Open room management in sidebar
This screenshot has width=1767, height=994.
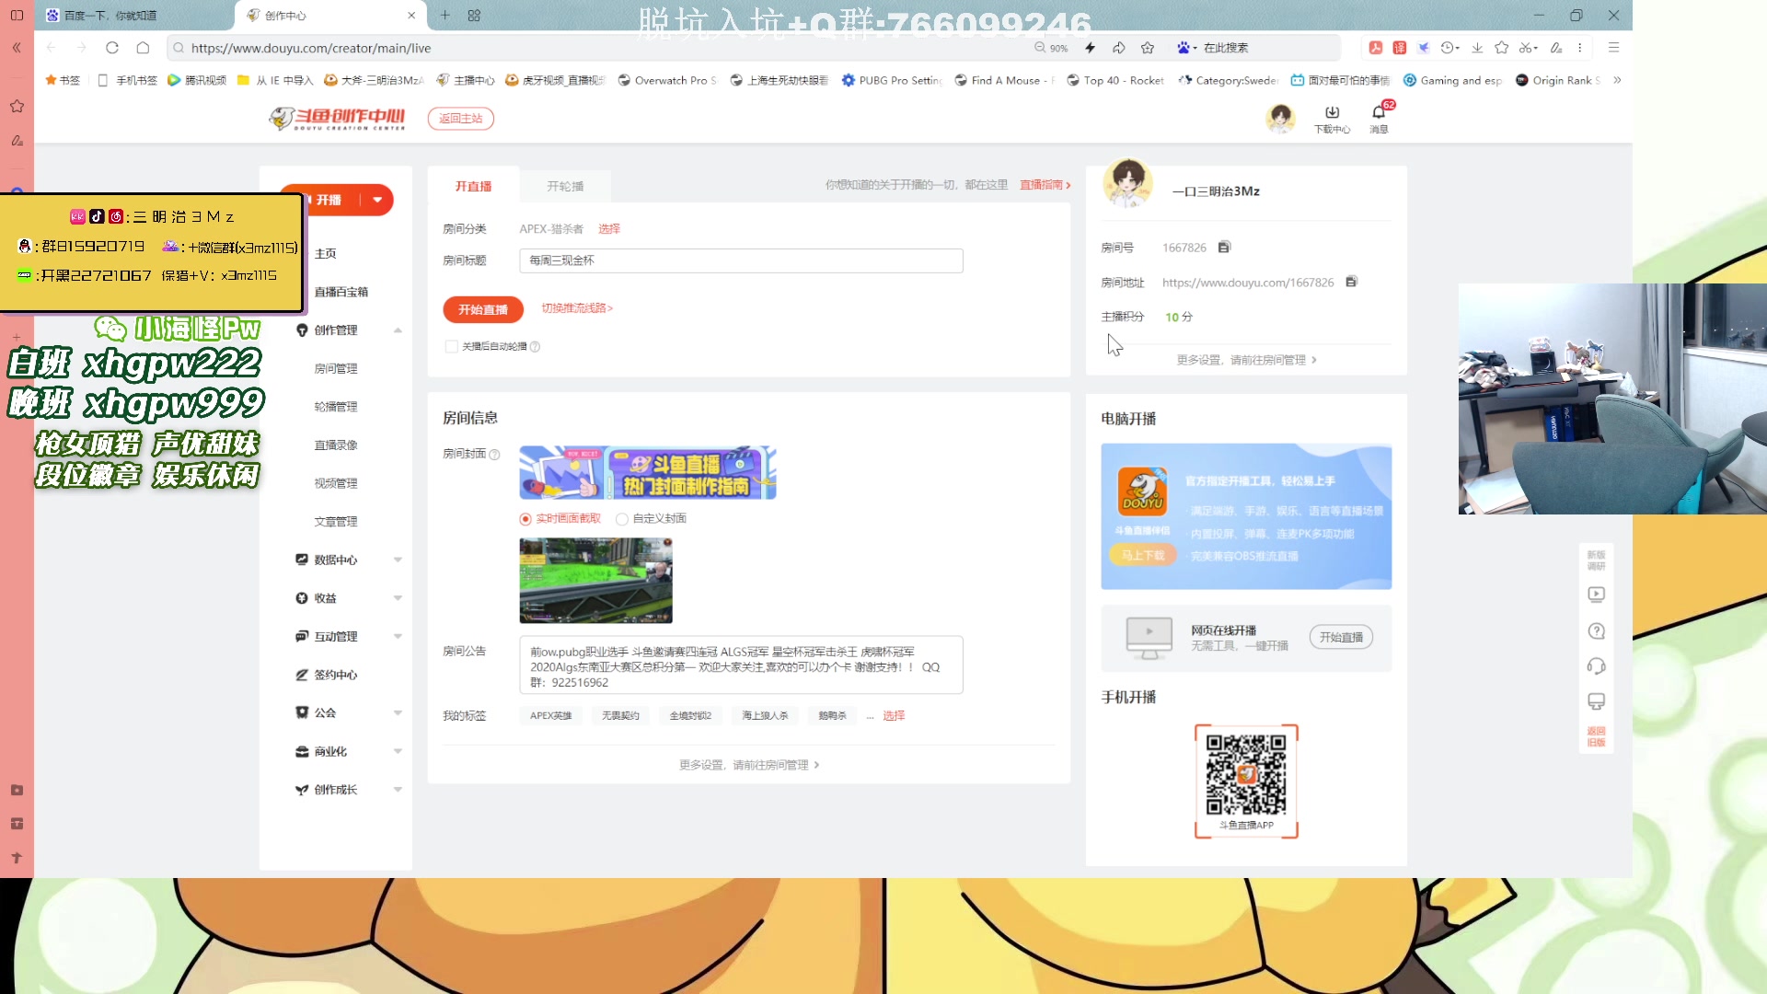(336, 369)
